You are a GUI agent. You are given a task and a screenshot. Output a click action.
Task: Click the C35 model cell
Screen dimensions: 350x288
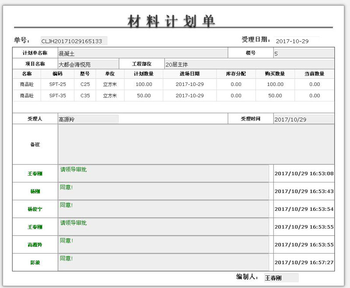coord(85,96)
